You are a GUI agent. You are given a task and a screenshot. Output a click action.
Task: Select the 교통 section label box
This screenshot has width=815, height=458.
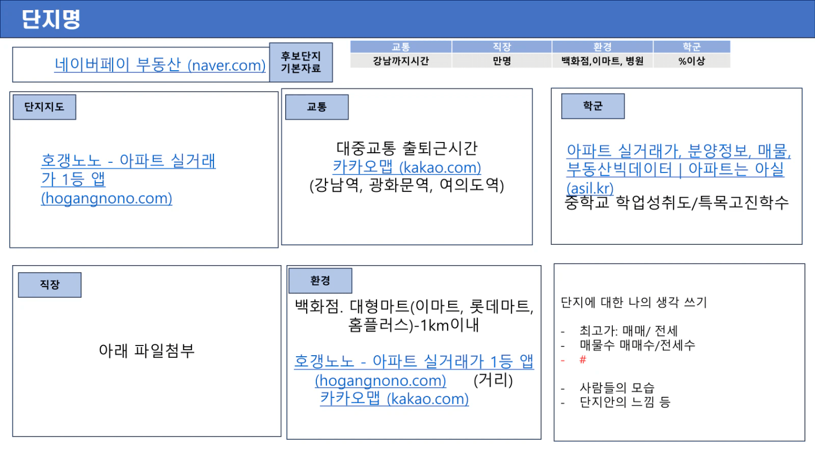coord(317,107)
